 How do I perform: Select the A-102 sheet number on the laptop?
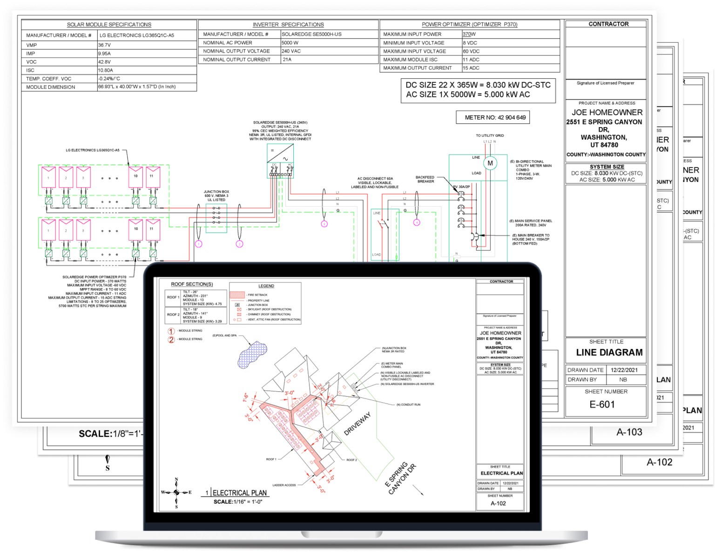[x=498, y=503]
